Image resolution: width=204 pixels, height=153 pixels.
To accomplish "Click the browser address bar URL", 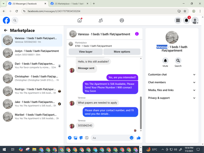I will 54,11.
